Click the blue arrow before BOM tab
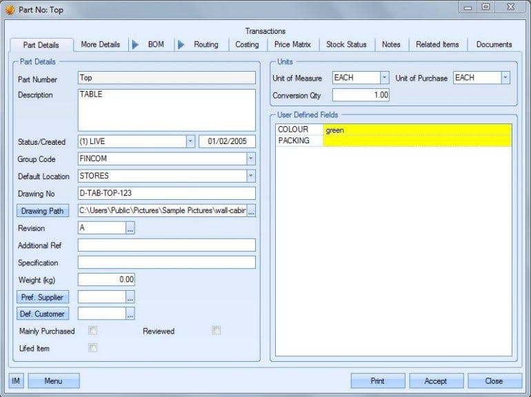 (x=135, y=45)
